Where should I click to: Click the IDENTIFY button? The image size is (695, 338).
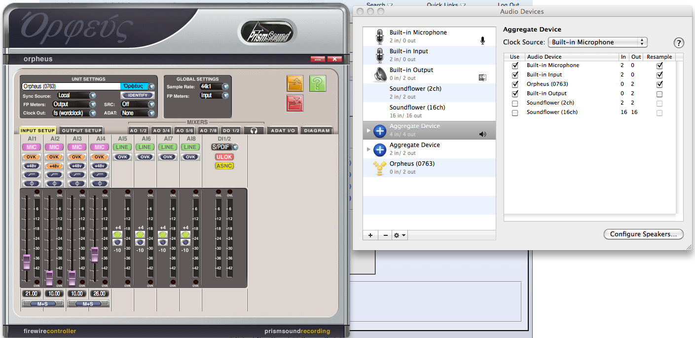[138, 95]
